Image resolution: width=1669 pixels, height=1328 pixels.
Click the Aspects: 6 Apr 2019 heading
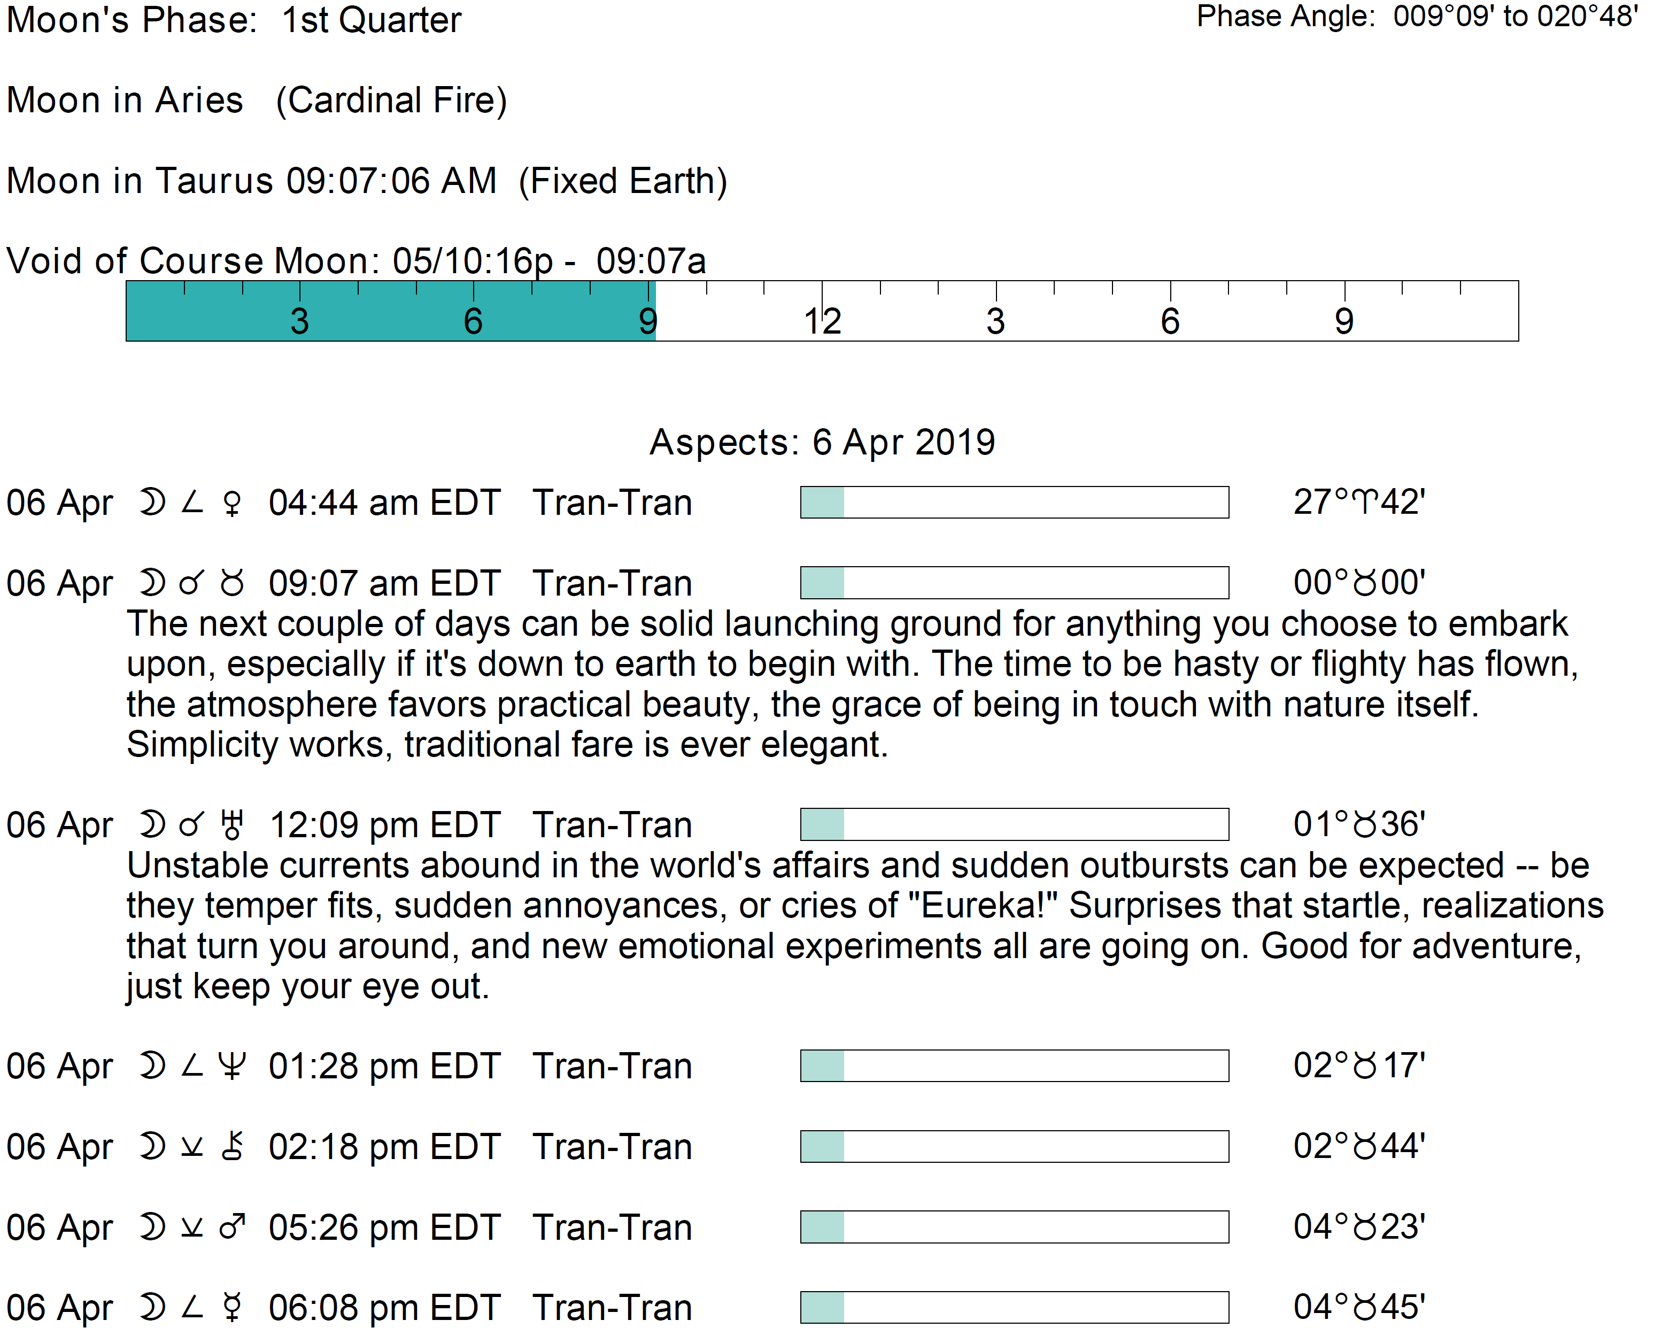coord(822,442)
